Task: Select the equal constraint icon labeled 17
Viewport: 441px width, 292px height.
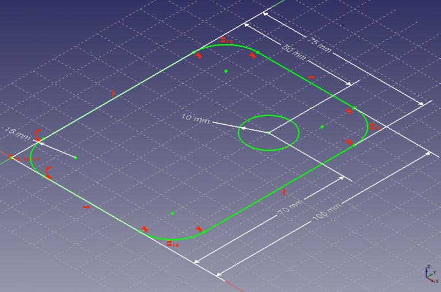Action: [372, 127]
